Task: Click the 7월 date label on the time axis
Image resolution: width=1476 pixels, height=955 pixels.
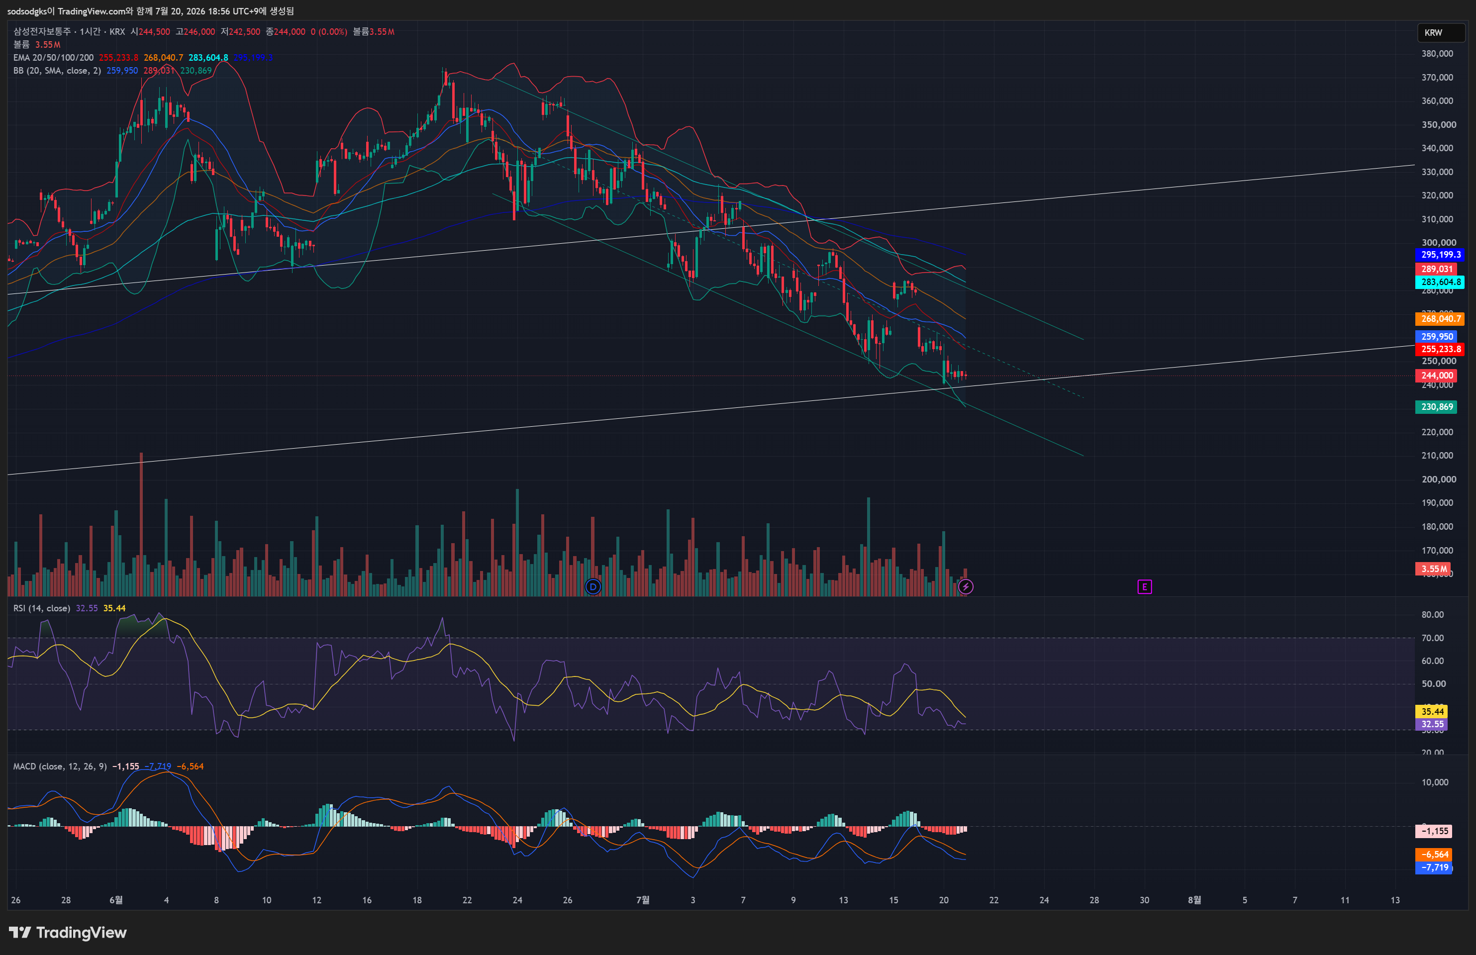Action: coord(643,900)
